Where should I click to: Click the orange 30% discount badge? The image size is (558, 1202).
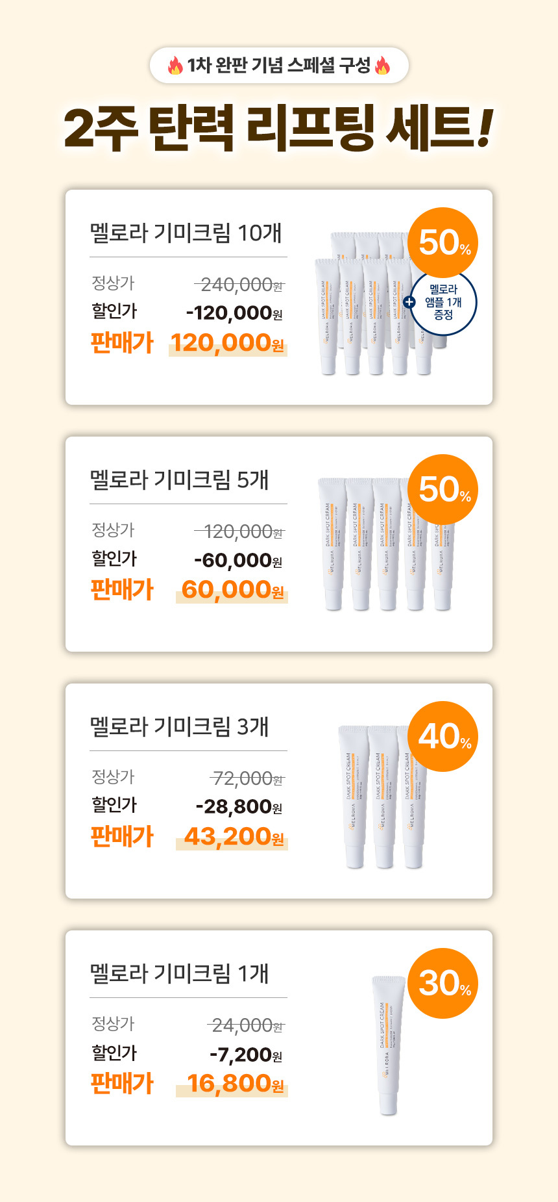443,983
